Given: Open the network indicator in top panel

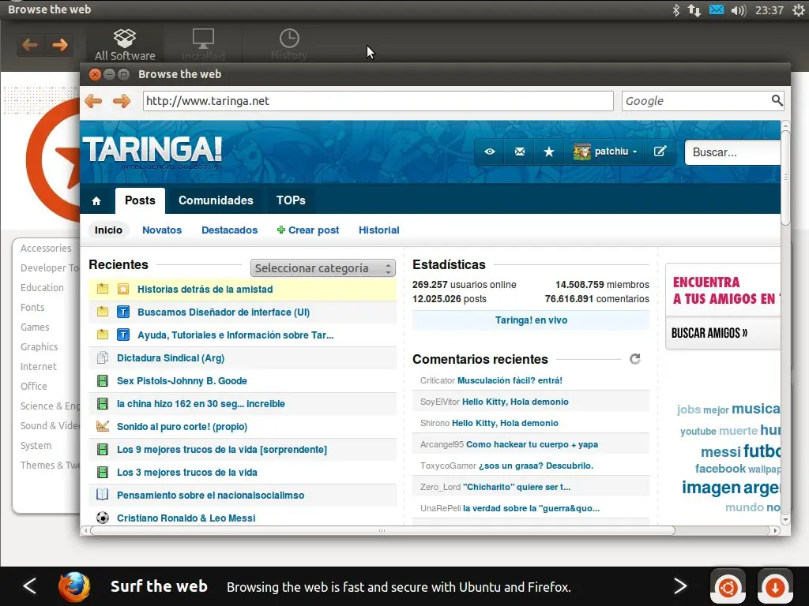Looking at the screenshot, I should pyautogui.click(x=694, y=9).
